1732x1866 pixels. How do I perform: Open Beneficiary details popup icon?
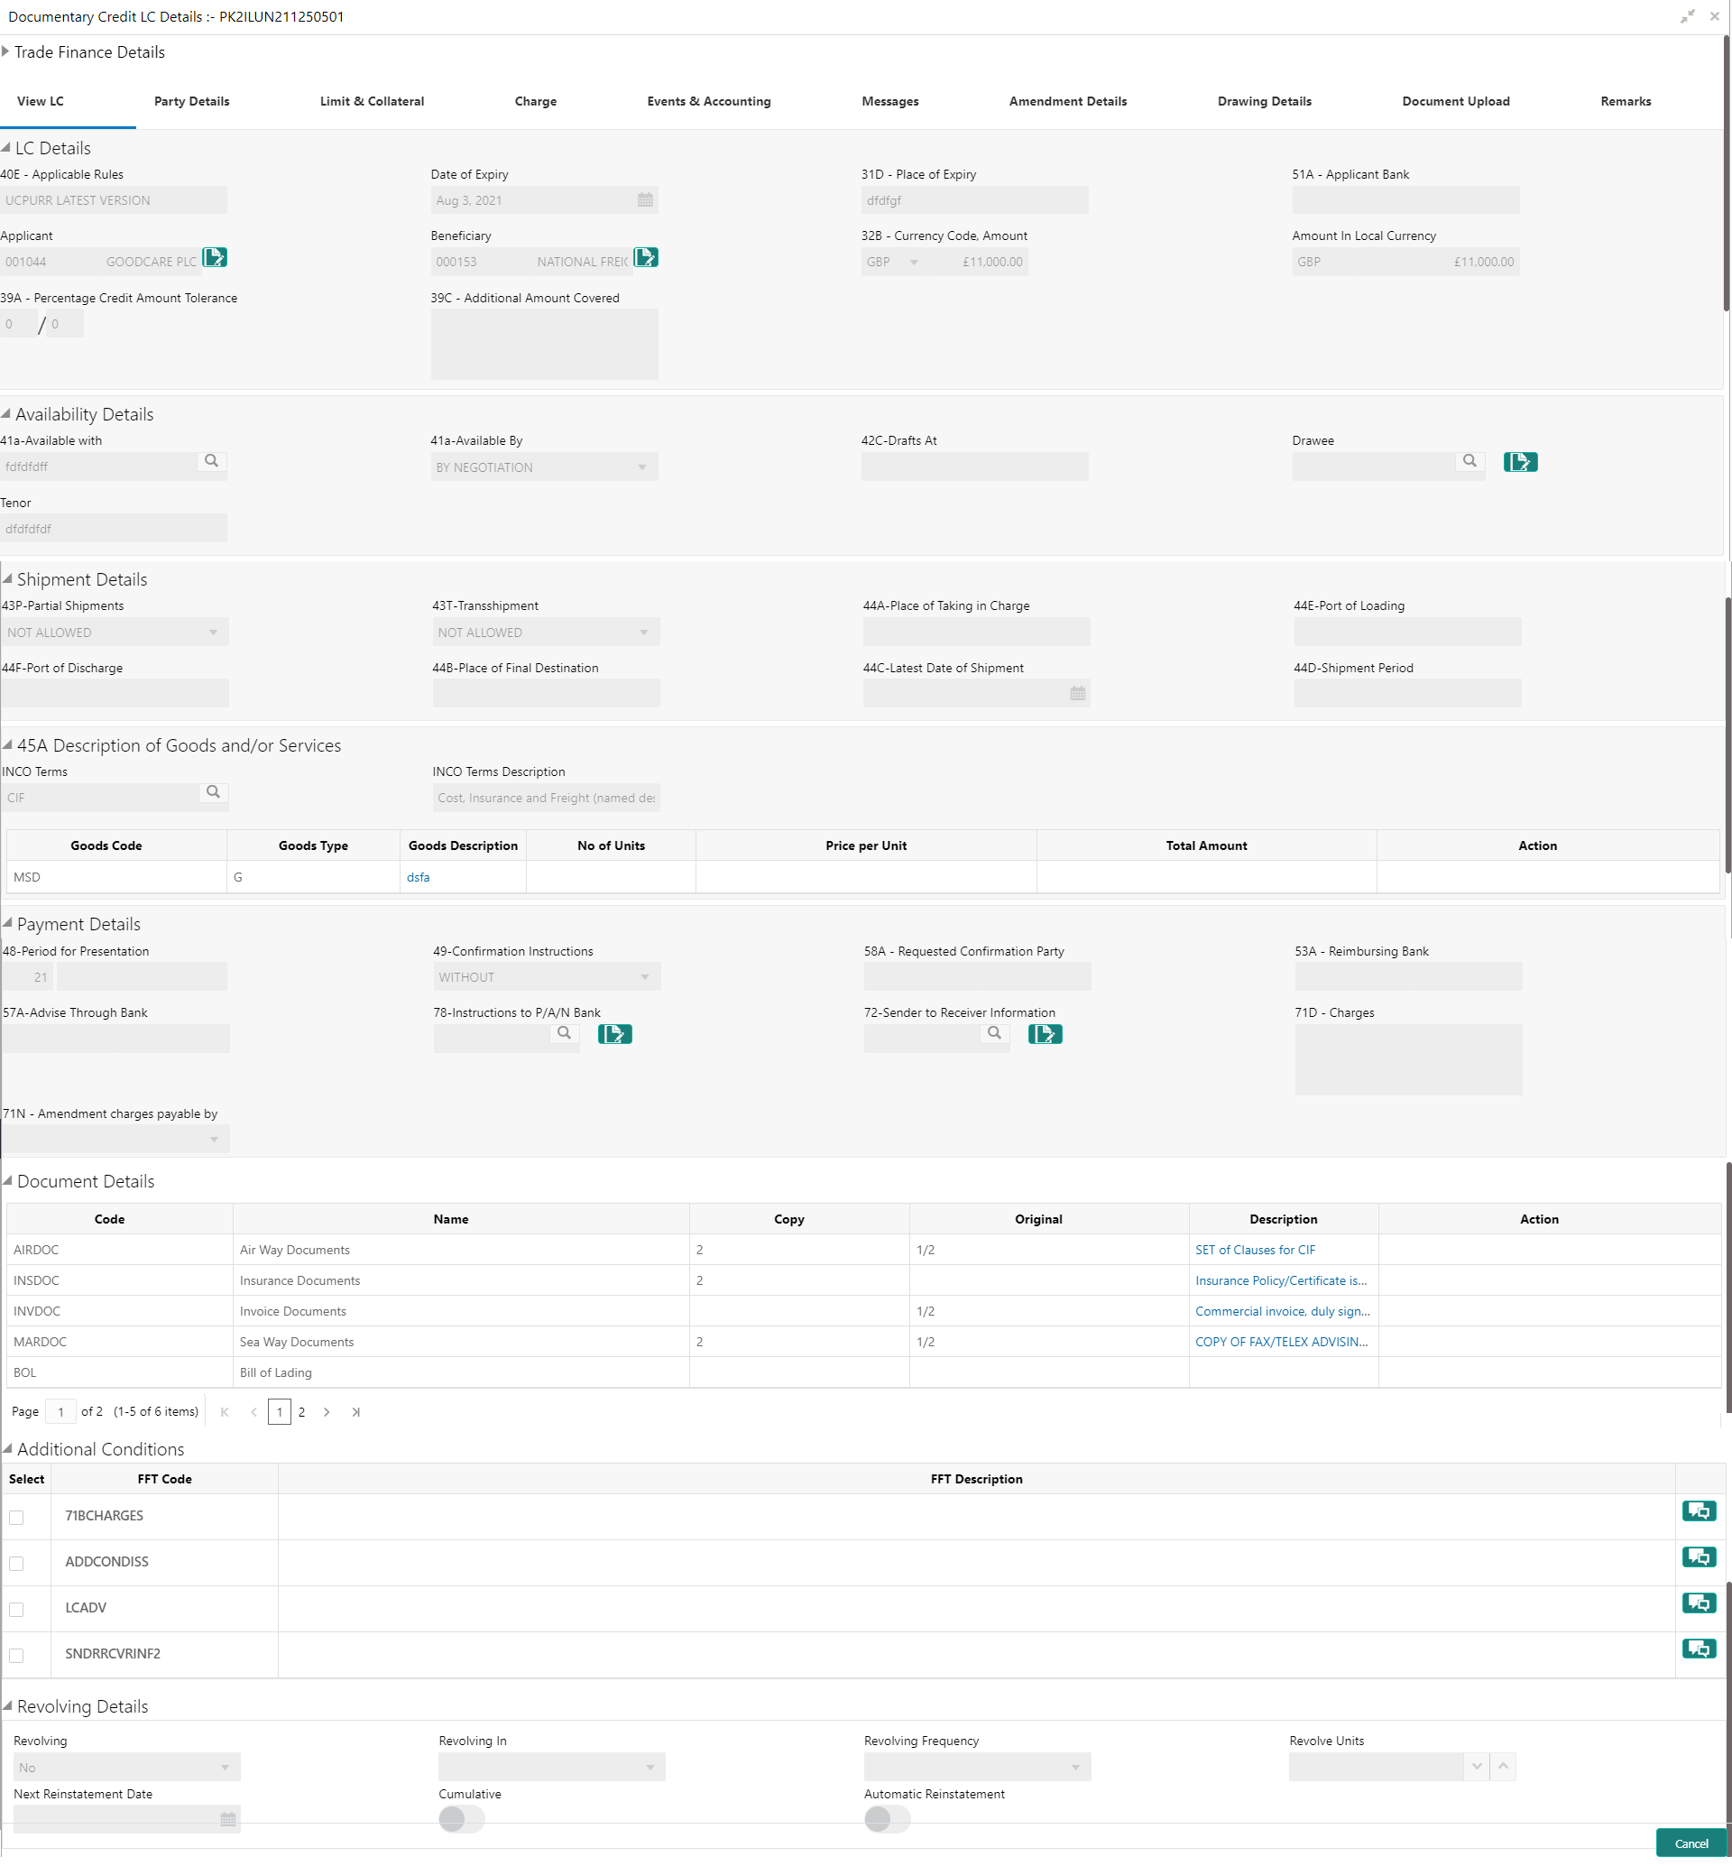pyautogui.click(x=646, y=257)
